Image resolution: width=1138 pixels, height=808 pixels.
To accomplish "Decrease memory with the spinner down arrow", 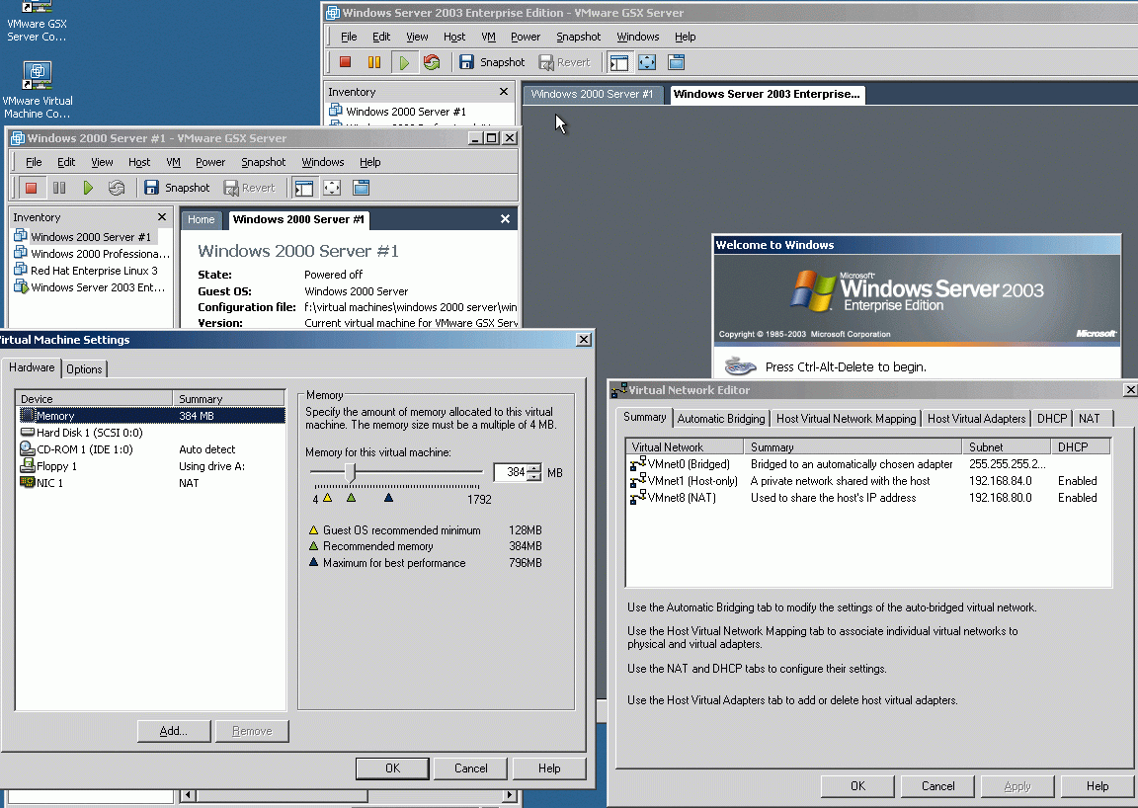I will click(534, 476).
